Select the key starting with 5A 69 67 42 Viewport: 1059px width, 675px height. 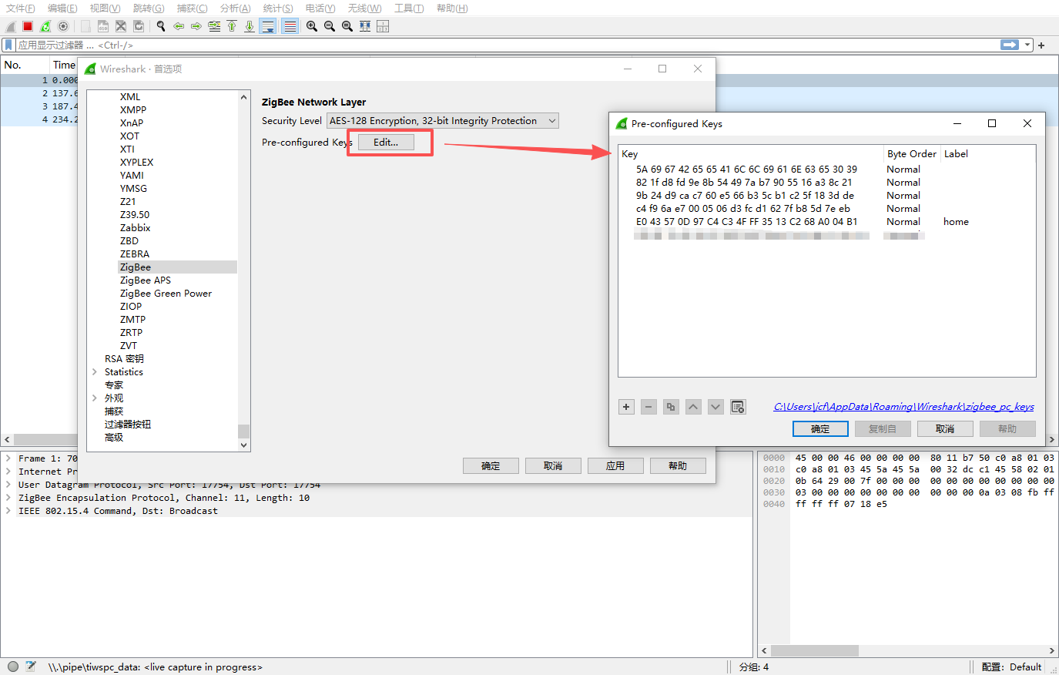826,170
